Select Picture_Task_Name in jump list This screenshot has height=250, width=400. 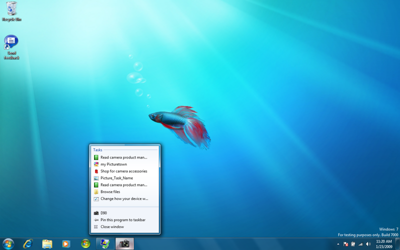(x=124, y=178)
